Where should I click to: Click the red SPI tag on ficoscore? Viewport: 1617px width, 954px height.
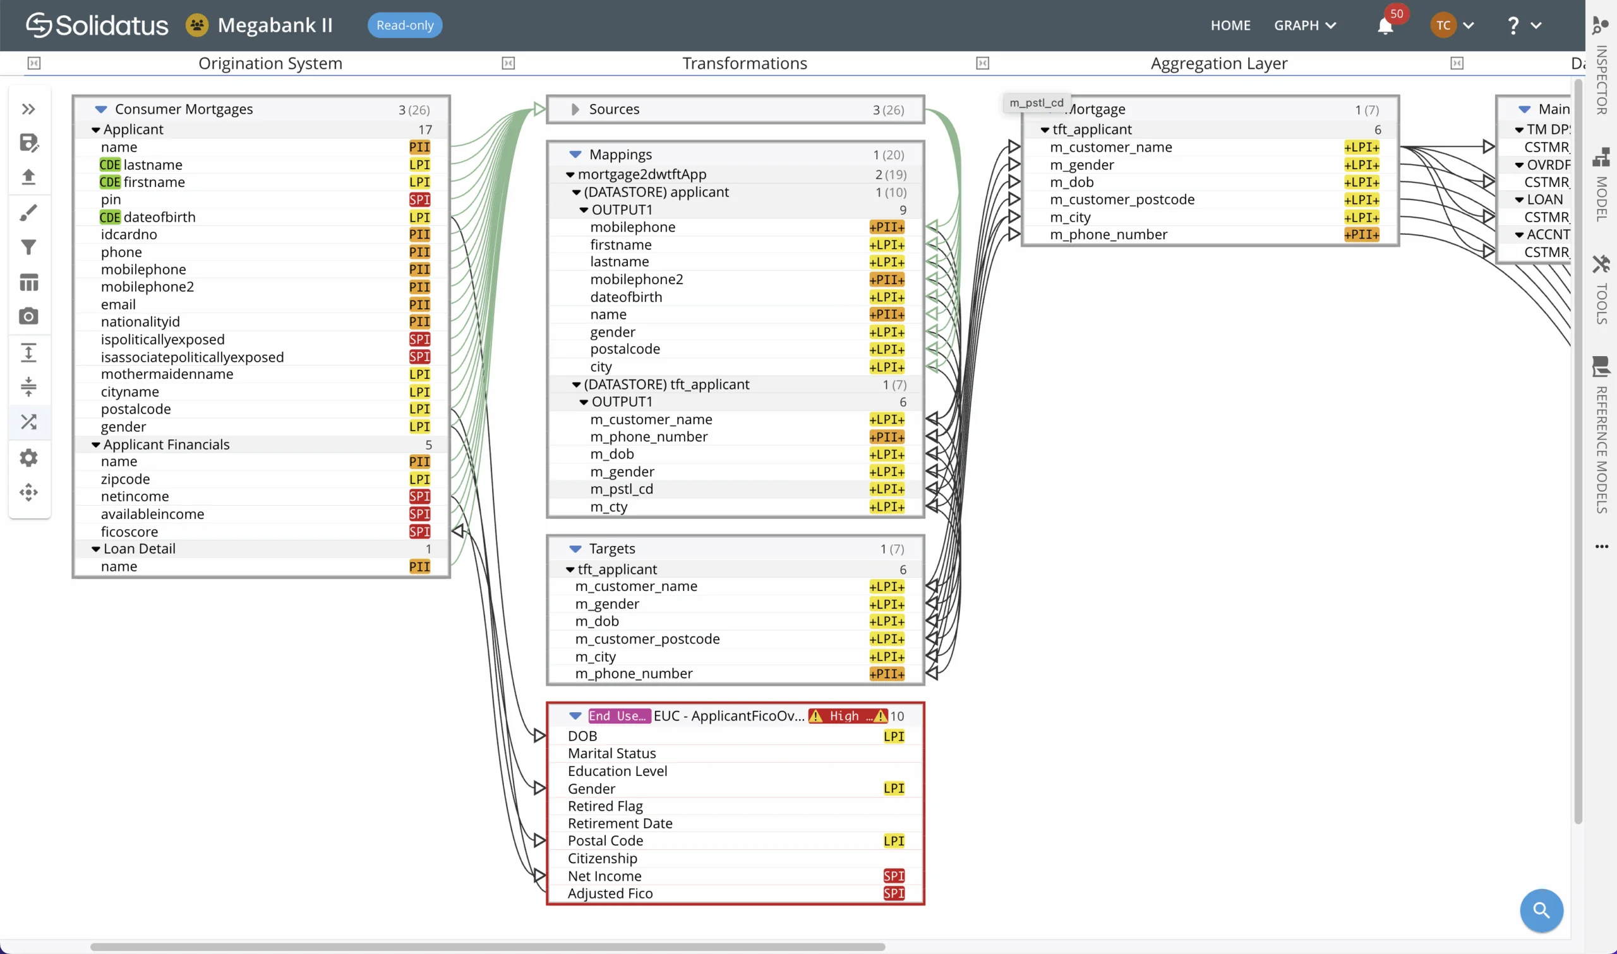tap(419, 532)
